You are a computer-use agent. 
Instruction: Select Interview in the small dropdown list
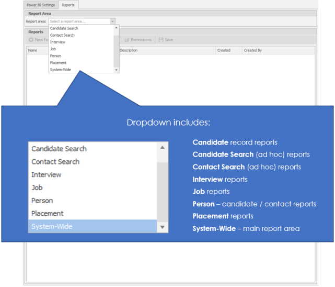[x=57, y=42]
